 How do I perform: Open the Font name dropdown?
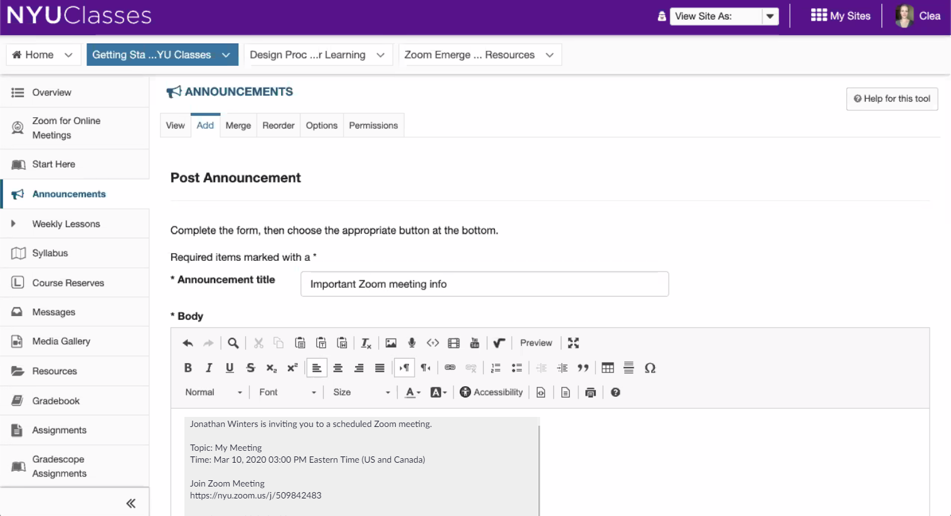tap(288, 392)
